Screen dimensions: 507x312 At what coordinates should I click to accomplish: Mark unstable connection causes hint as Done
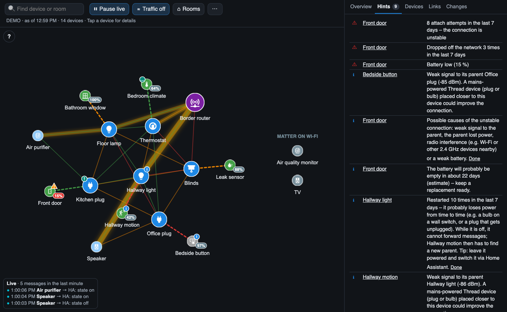click(x=474, y=159)
